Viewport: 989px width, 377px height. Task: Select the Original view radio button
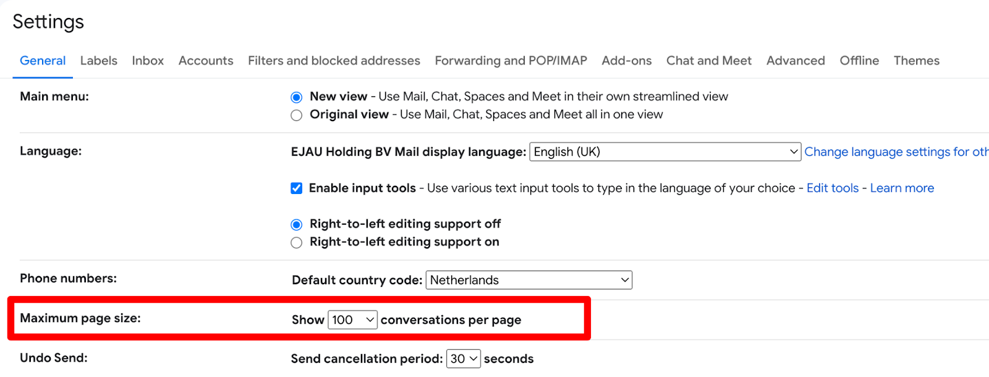[x=297, y=115]
